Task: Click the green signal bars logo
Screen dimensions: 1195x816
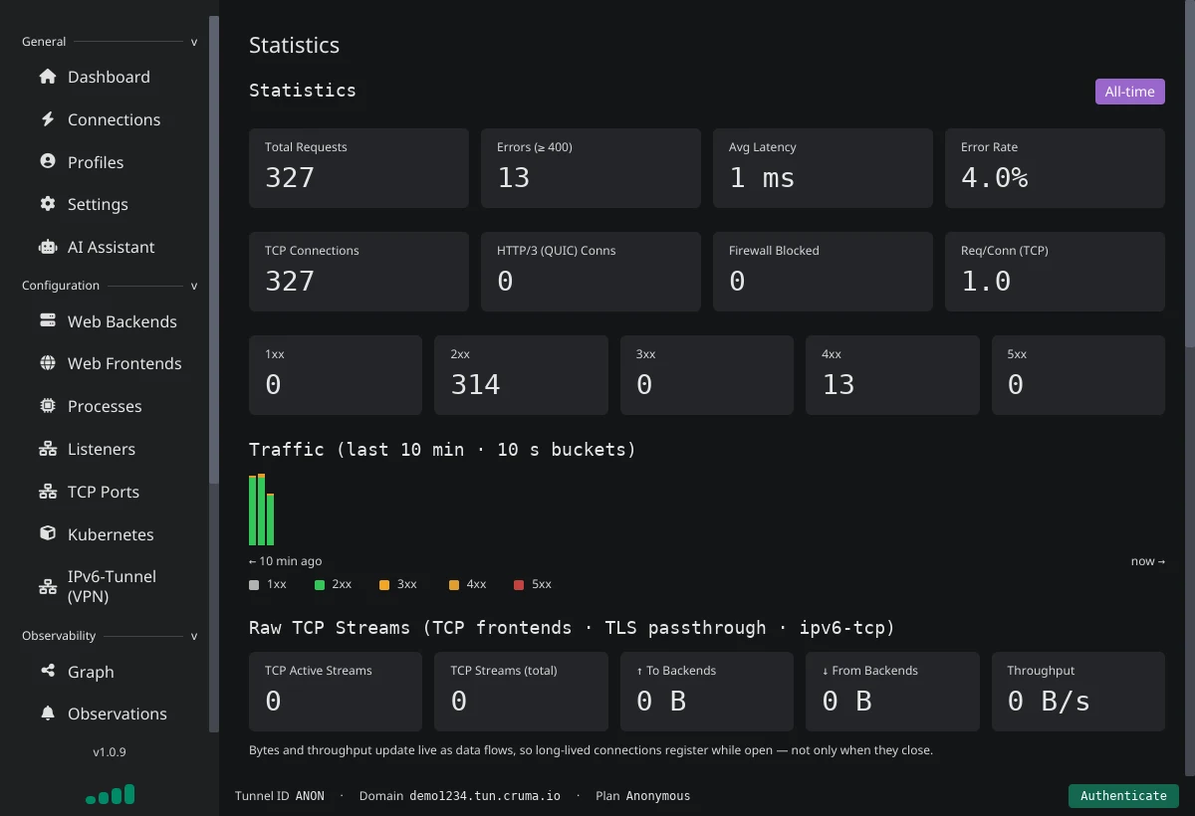Action: [110, 794]
